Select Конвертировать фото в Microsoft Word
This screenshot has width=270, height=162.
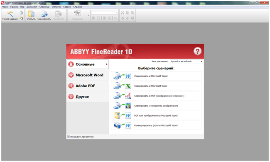156,125
